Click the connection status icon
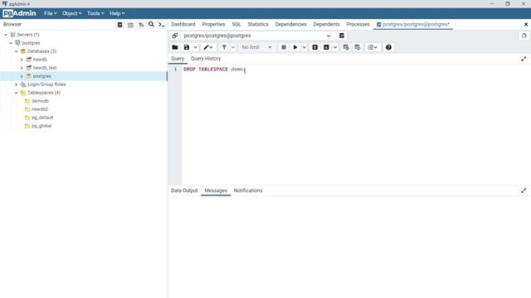The image size is (531, 298). coord(175,36)
